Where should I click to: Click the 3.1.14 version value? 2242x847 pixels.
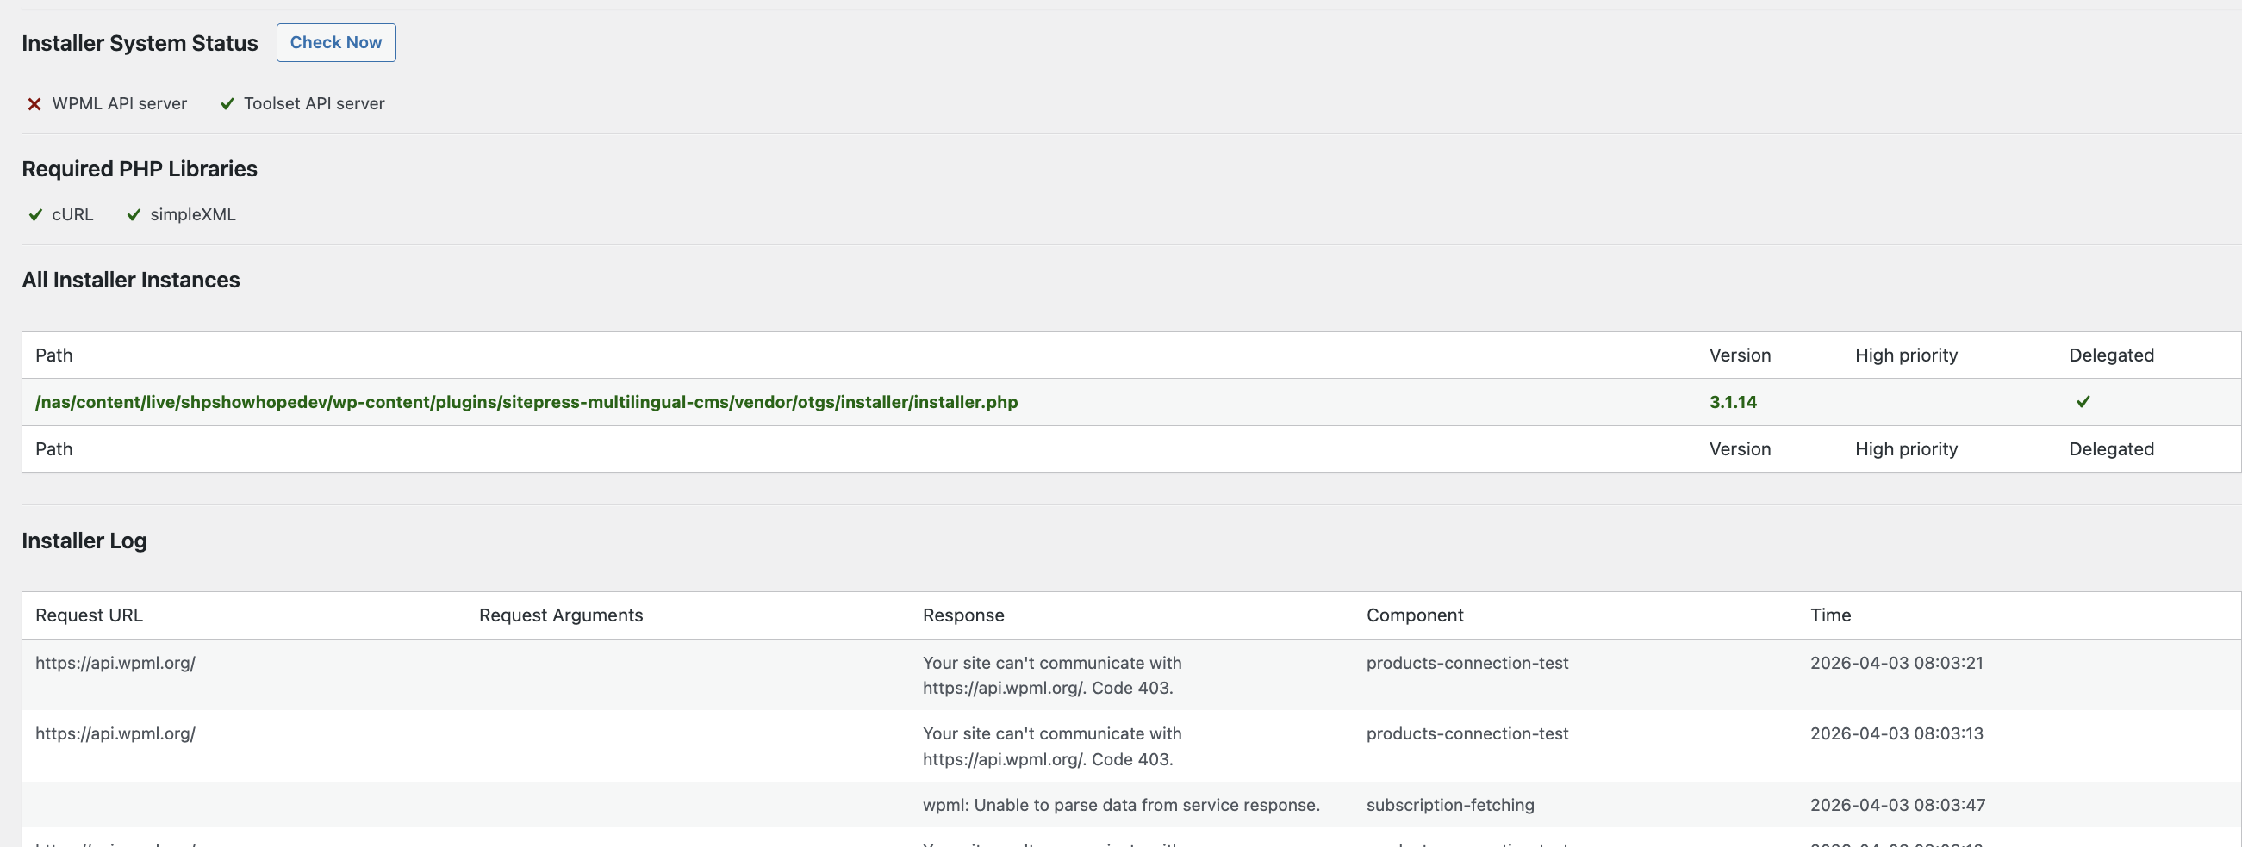point(1732,402)
